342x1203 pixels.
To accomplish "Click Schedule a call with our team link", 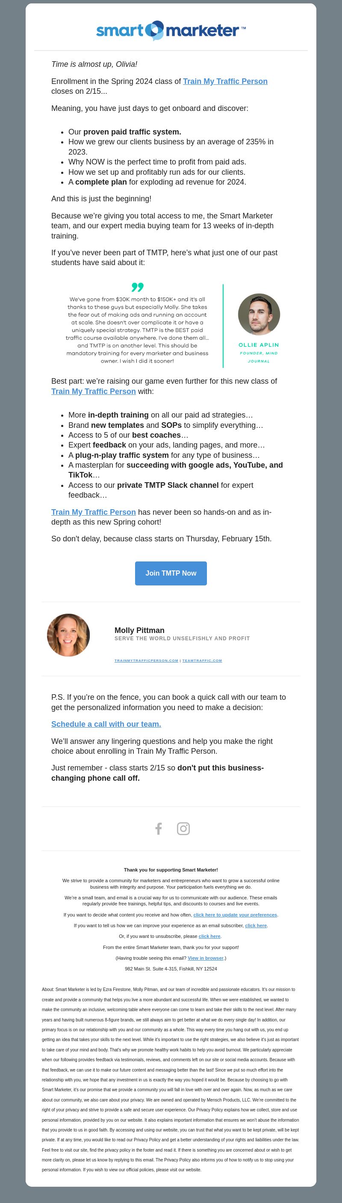I will pos(106,724).
